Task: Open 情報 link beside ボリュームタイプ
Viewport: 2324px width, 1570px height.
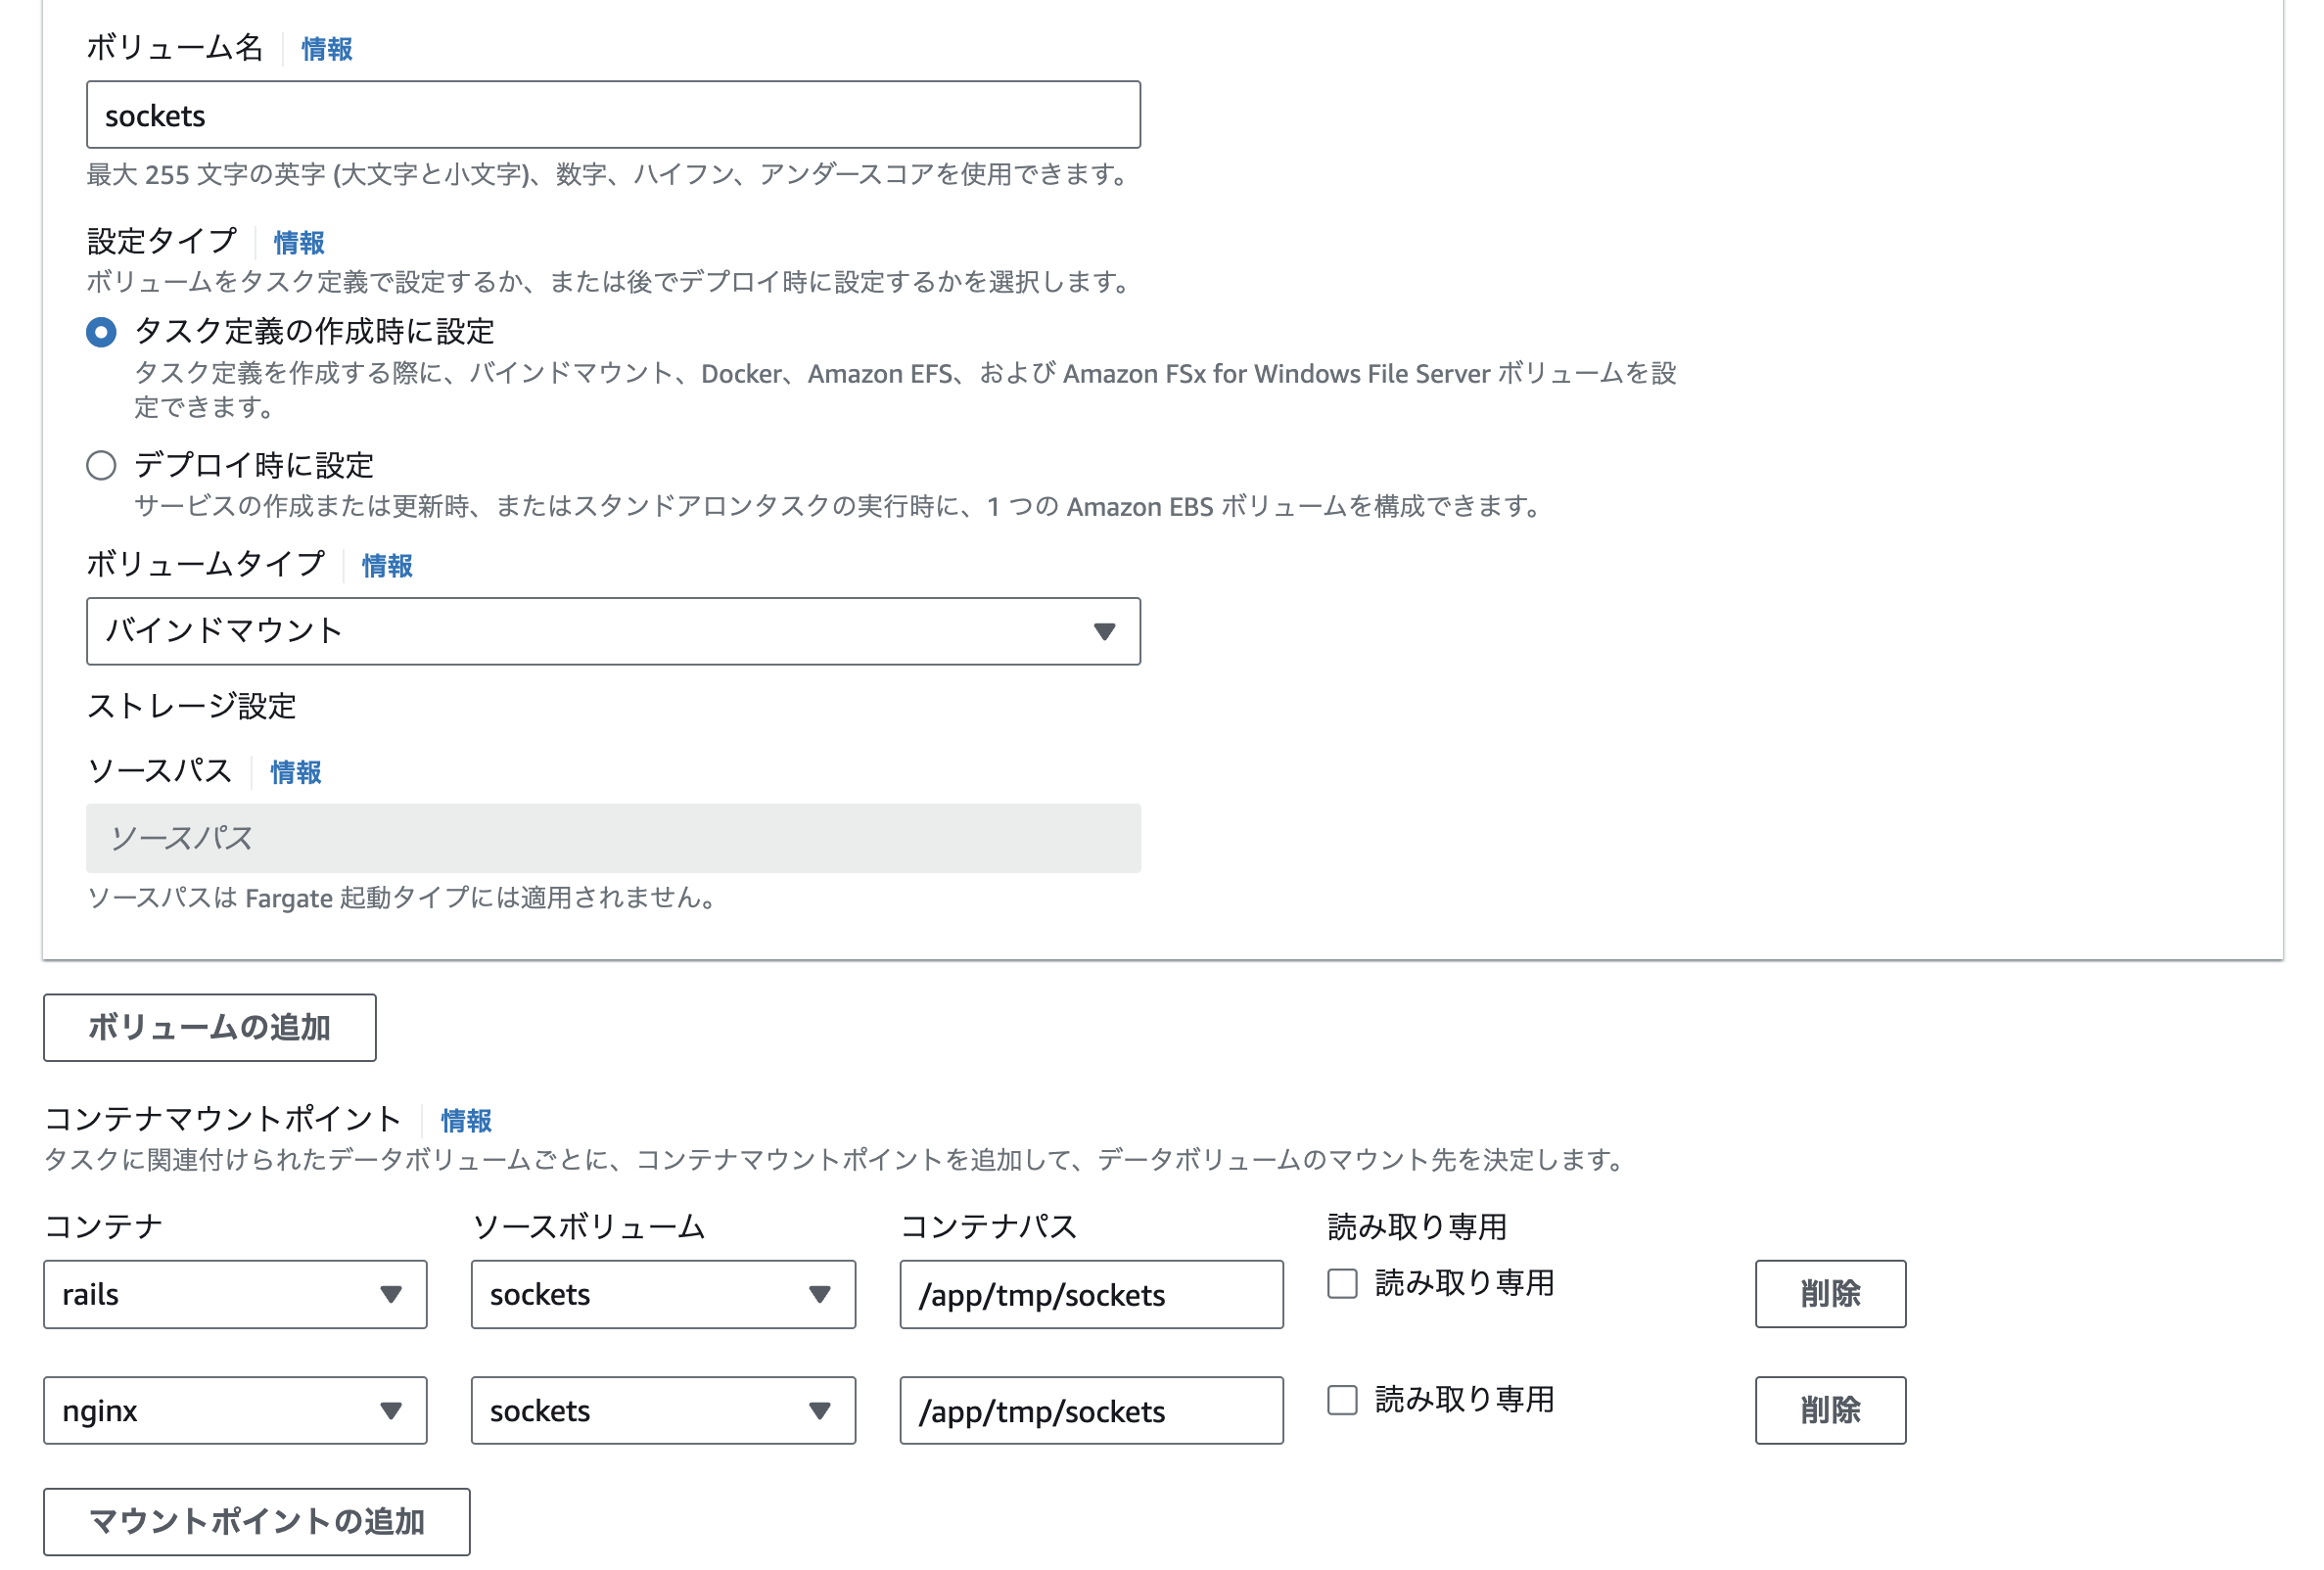Action: point(387,566)
